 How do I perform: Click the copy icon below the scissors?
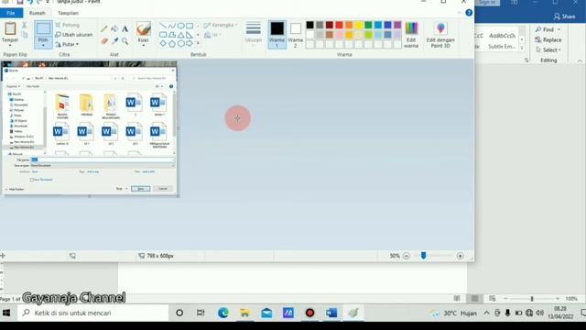[x=25, y=35]
